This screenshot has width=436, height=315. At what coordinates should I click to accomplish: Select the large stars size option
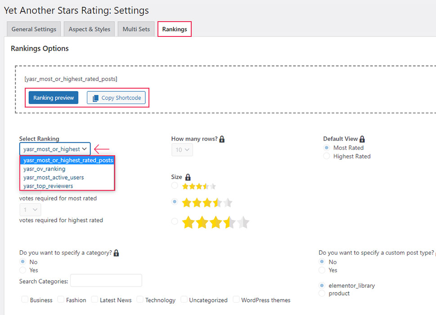175,221
